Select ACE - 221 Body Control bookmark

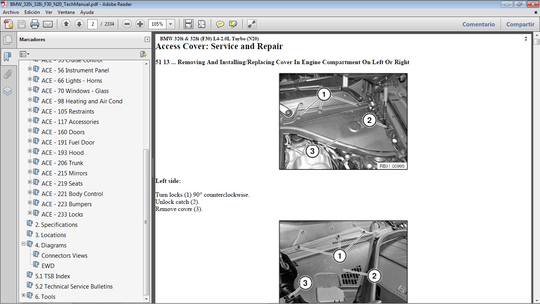pos(72,194)
